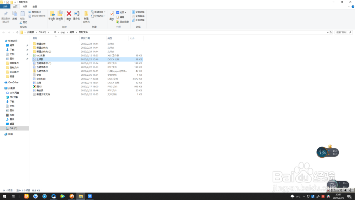The height and width of the screenshot is (200, 355).
Task: Open the 复制到 (Copy to) dropdown
Action: point(60,20)
